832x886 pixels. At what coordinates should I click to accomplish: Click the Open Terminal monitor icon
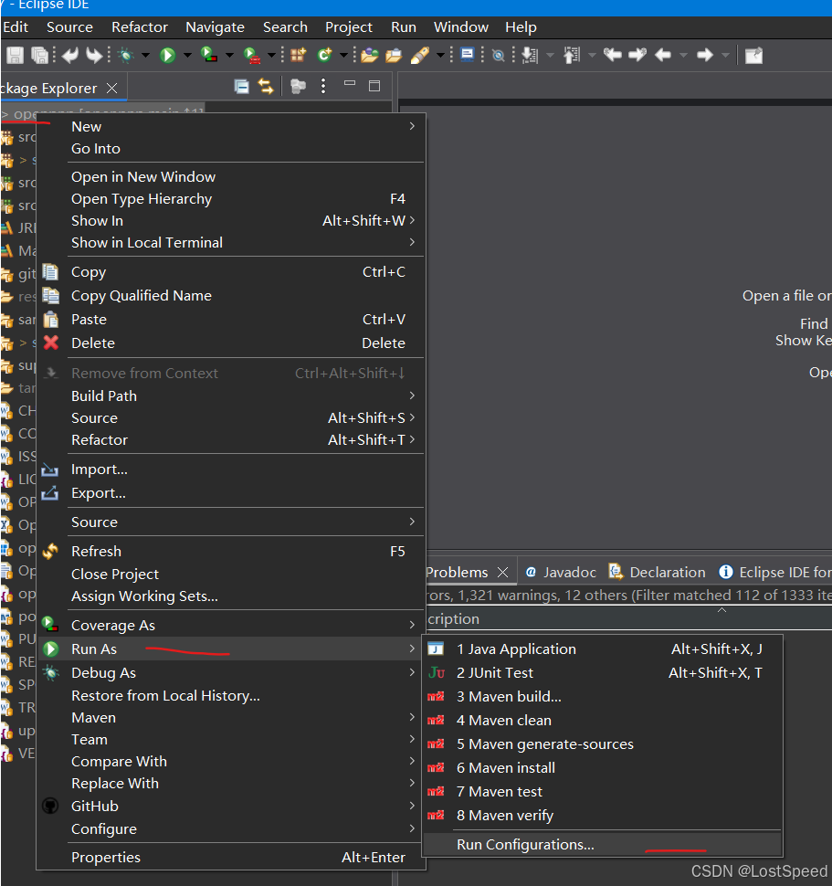(x=467, y=55)
